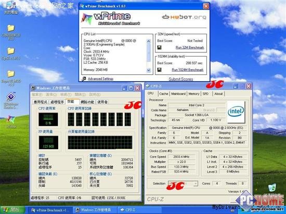Switch to the 網路功能 tab in Task Manager
286x214 pixels.
pyautogui.click(x=87, y=102)
